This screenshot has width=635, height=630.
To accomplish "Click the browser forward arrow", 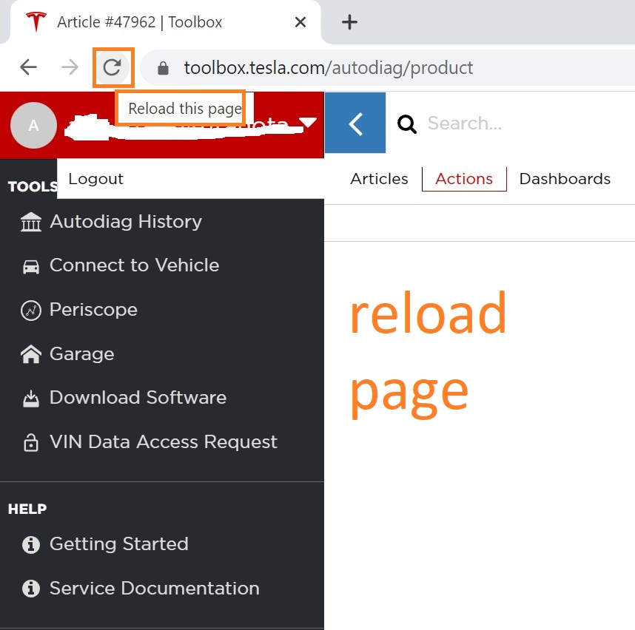I will tap(70, 68).
